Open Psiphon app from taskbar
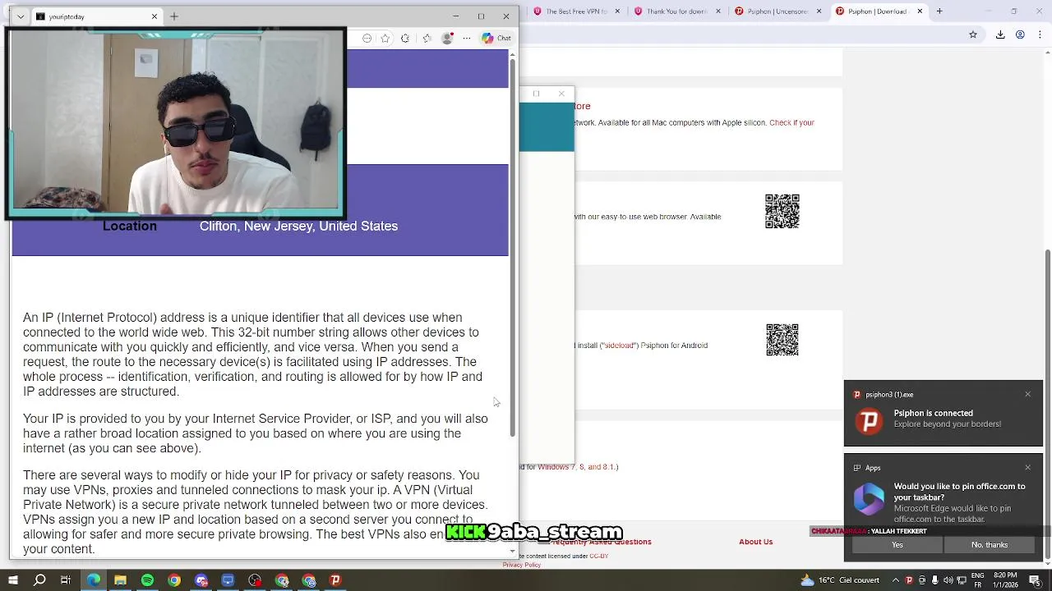 (x=335, y=580)
